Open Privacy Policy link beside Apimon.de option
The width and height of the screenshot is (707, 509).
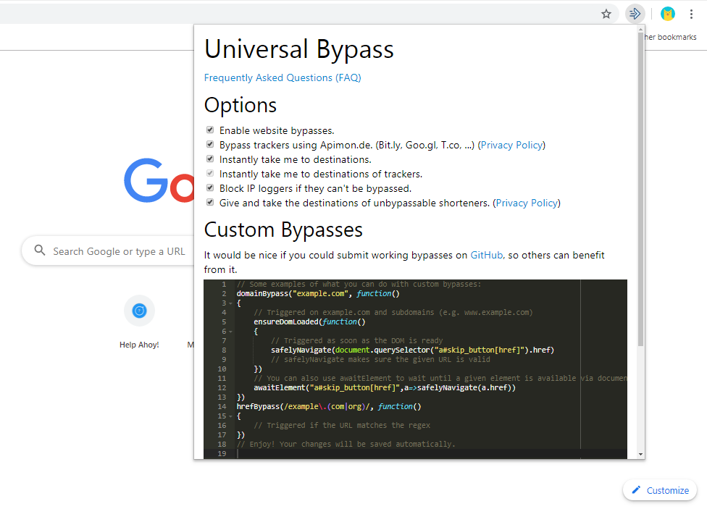(511, 145)
